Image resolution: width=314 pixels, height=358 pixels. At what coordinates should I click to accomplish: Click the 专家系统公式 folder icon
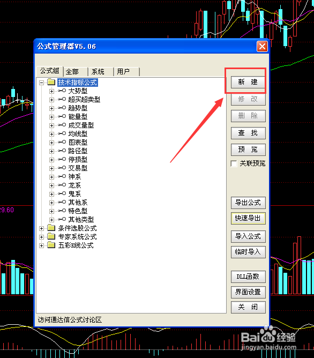[51, 236]
